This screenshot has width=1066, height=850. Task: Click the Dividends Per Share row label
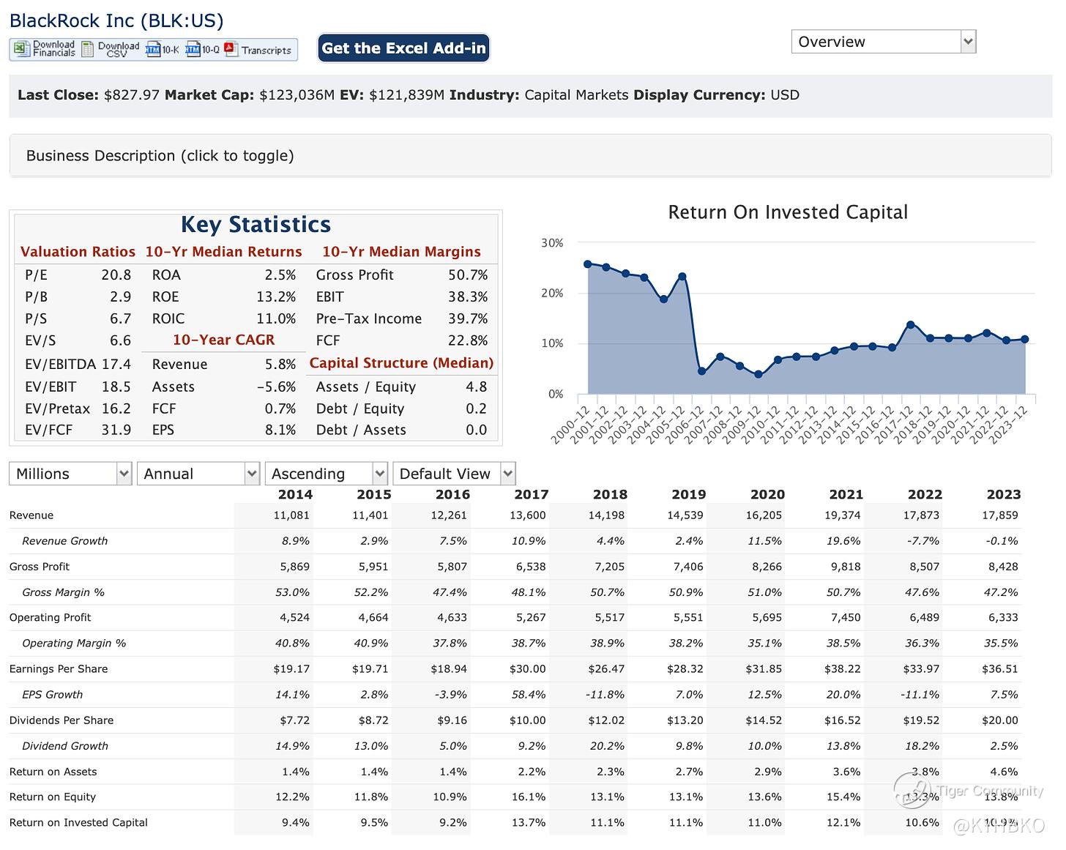click(x=61, y=720)
